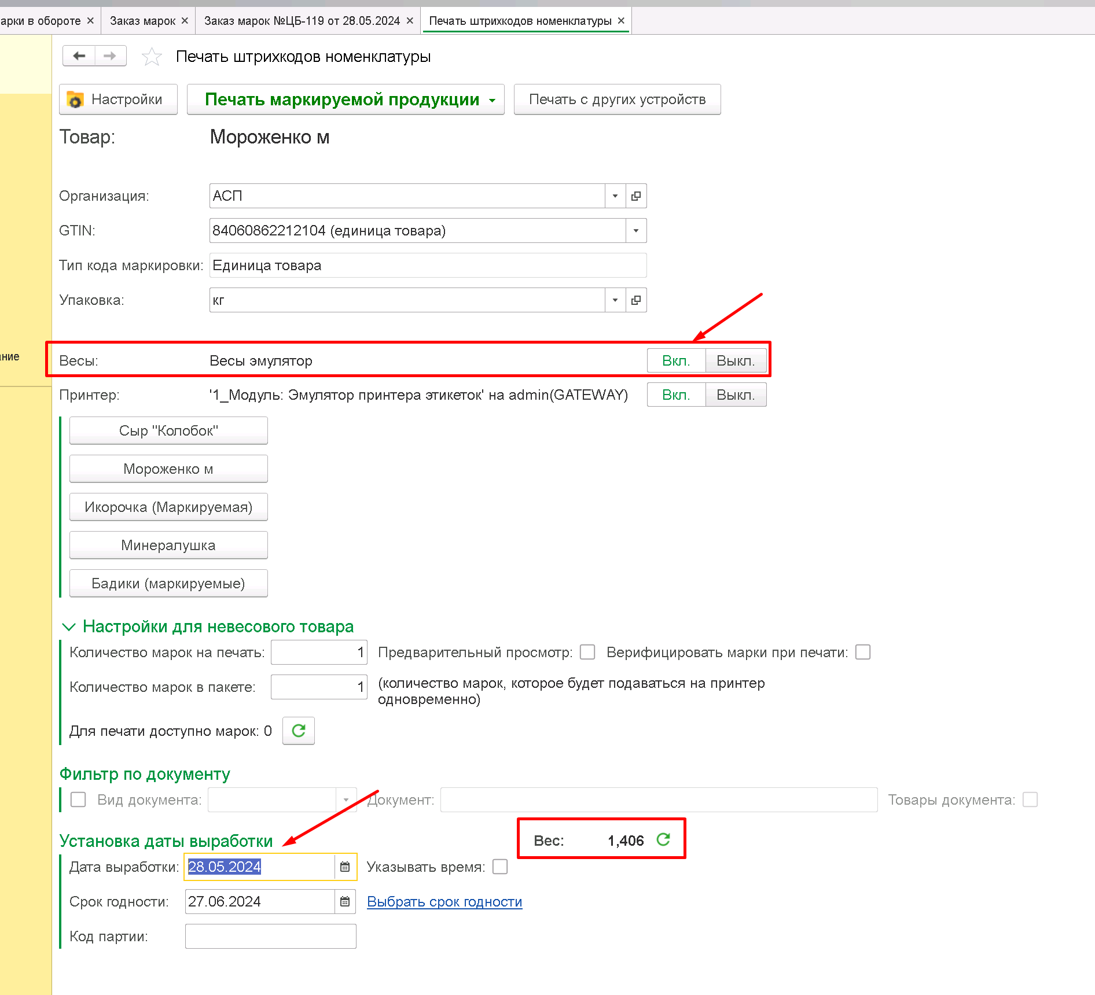Expand the Упаковка dropdown list
This screenshot has width=1095, height=995.
(615, 300)
